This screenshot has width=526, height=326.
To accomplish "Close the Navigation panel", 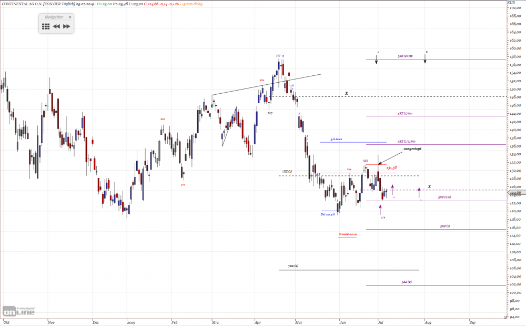I will pos(70,17).
